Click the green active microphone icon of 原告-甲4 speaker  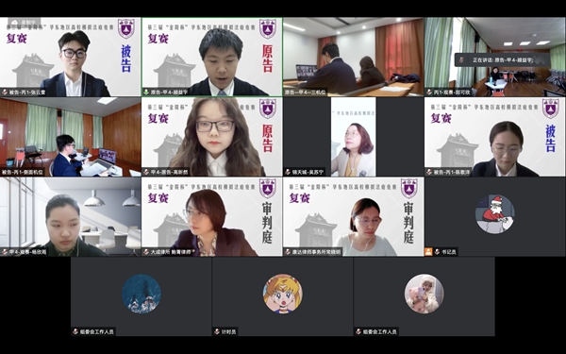pos(146,93)
